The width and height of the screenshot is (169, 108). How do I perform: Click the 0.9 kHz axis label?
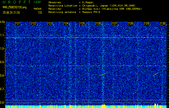tap(2, 62)
